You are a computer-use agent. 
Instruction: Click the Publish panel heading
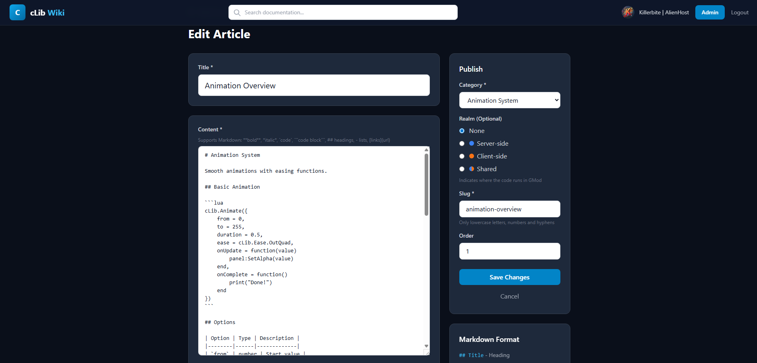click(471, 69)
